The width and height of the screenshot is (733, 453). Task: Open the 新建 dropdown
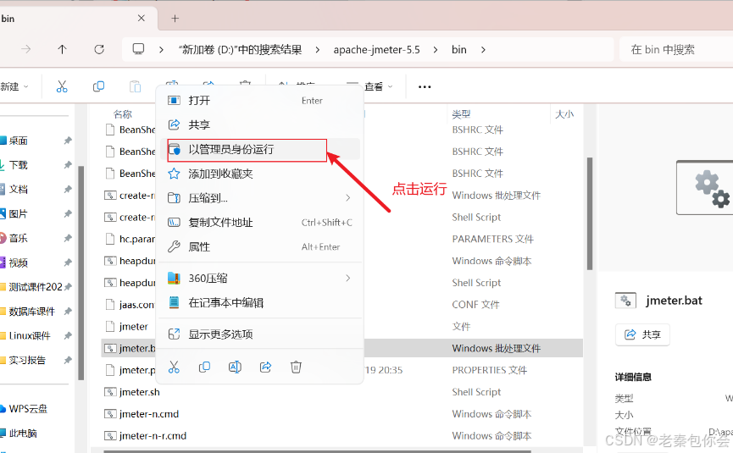pyautogui.click(x=14, y=86)
